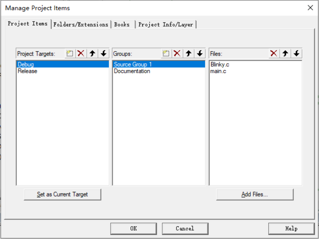319x239 pixels.
Task: Delete the selected project target
Action: [81, 54]
